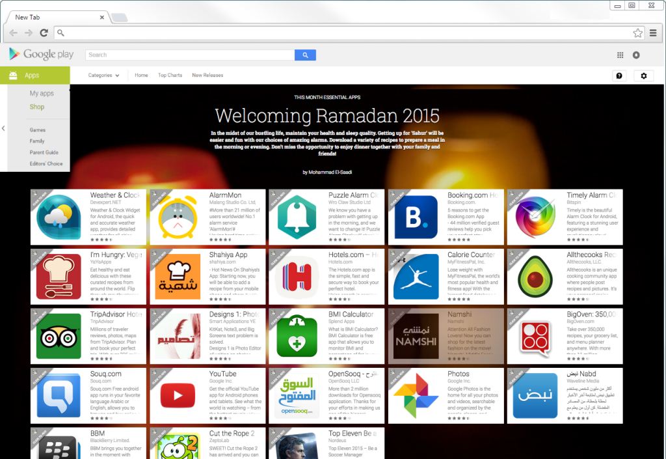Open the YouTube app icon
666x459 pixels.
[x=177, y=395]
